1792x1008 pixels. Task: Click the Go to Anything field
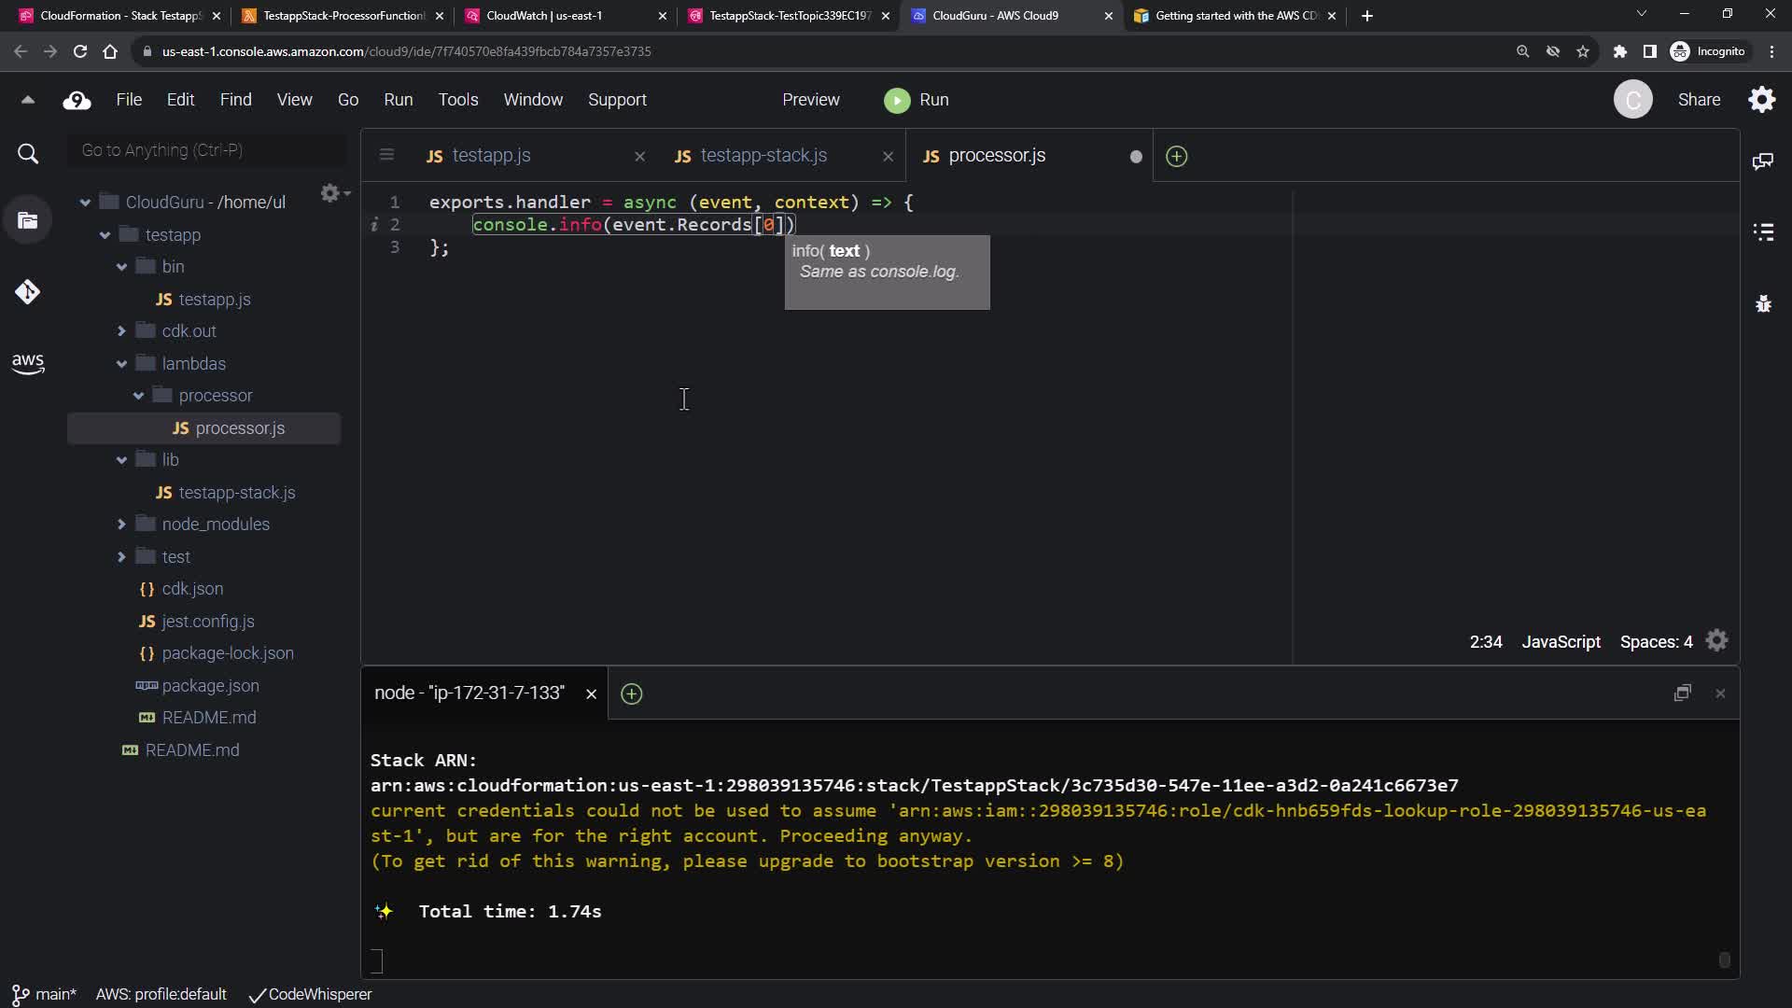(x=205, y=150)
